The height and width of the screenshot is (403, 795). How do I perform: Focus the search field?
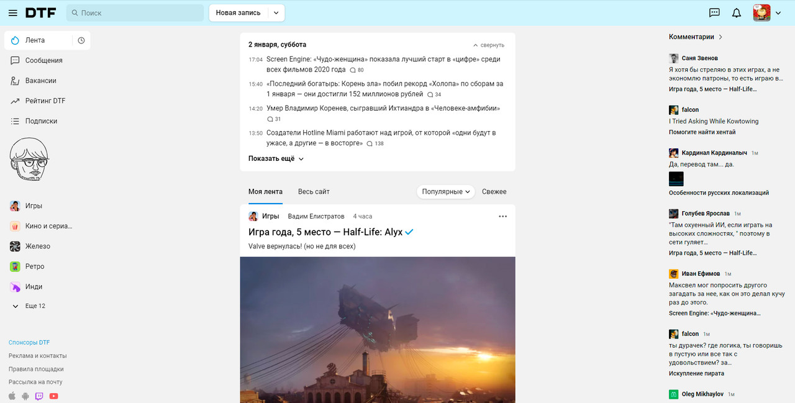[135, 13]
